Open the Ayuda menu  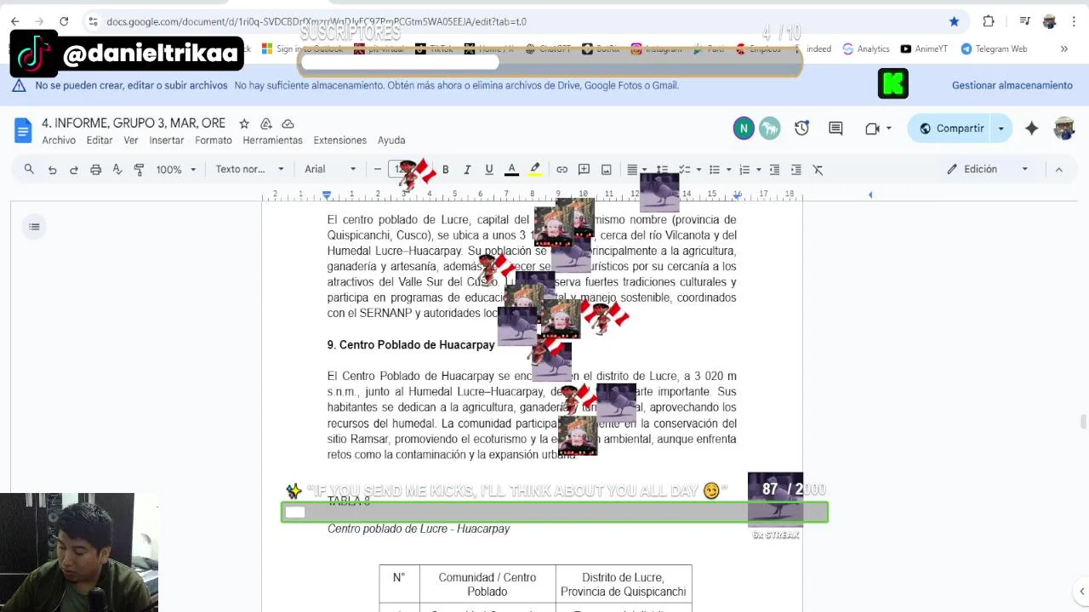(x=391, y=140)
